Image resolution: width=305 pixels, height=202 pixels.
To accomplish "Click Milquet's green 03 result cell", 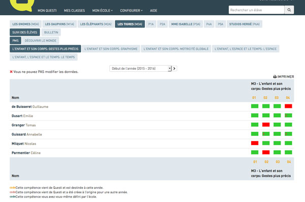I will [x=277, y=143].
